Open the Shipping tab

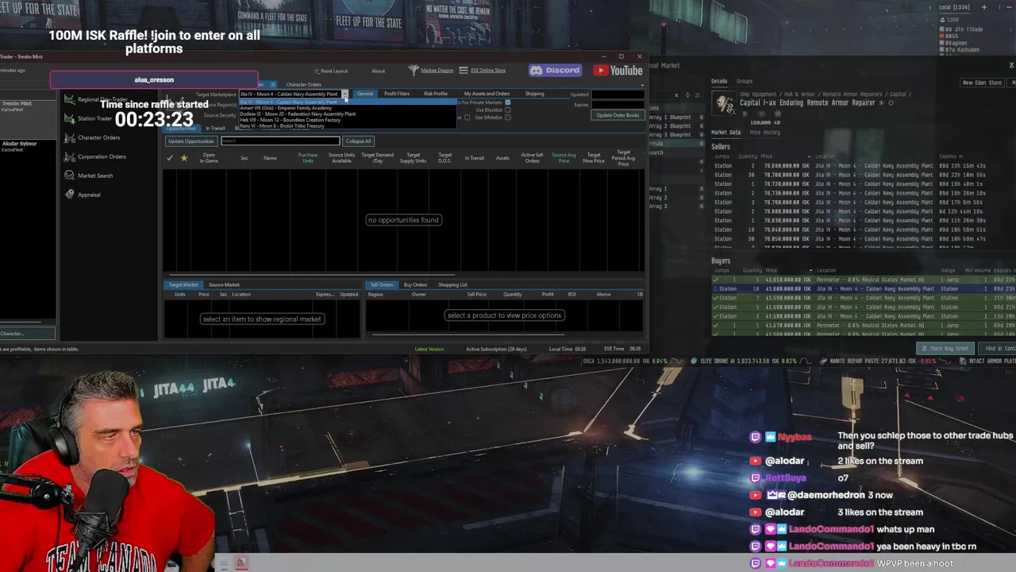click(534, 94)
